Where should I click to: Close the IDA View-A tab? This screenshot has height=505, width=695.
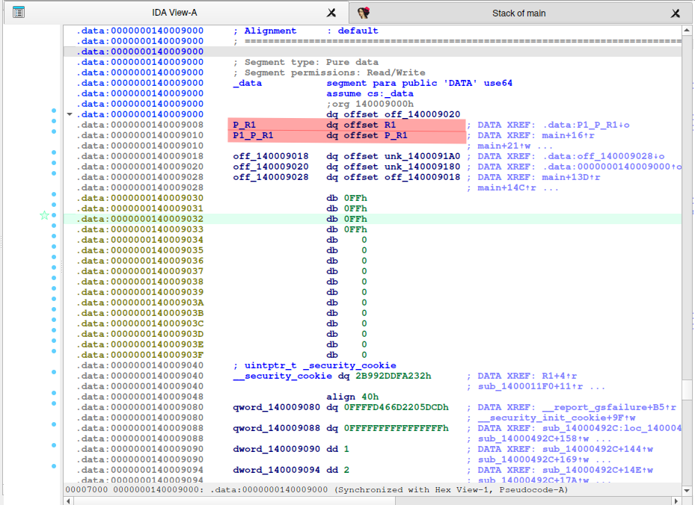(x=331, y=13)
